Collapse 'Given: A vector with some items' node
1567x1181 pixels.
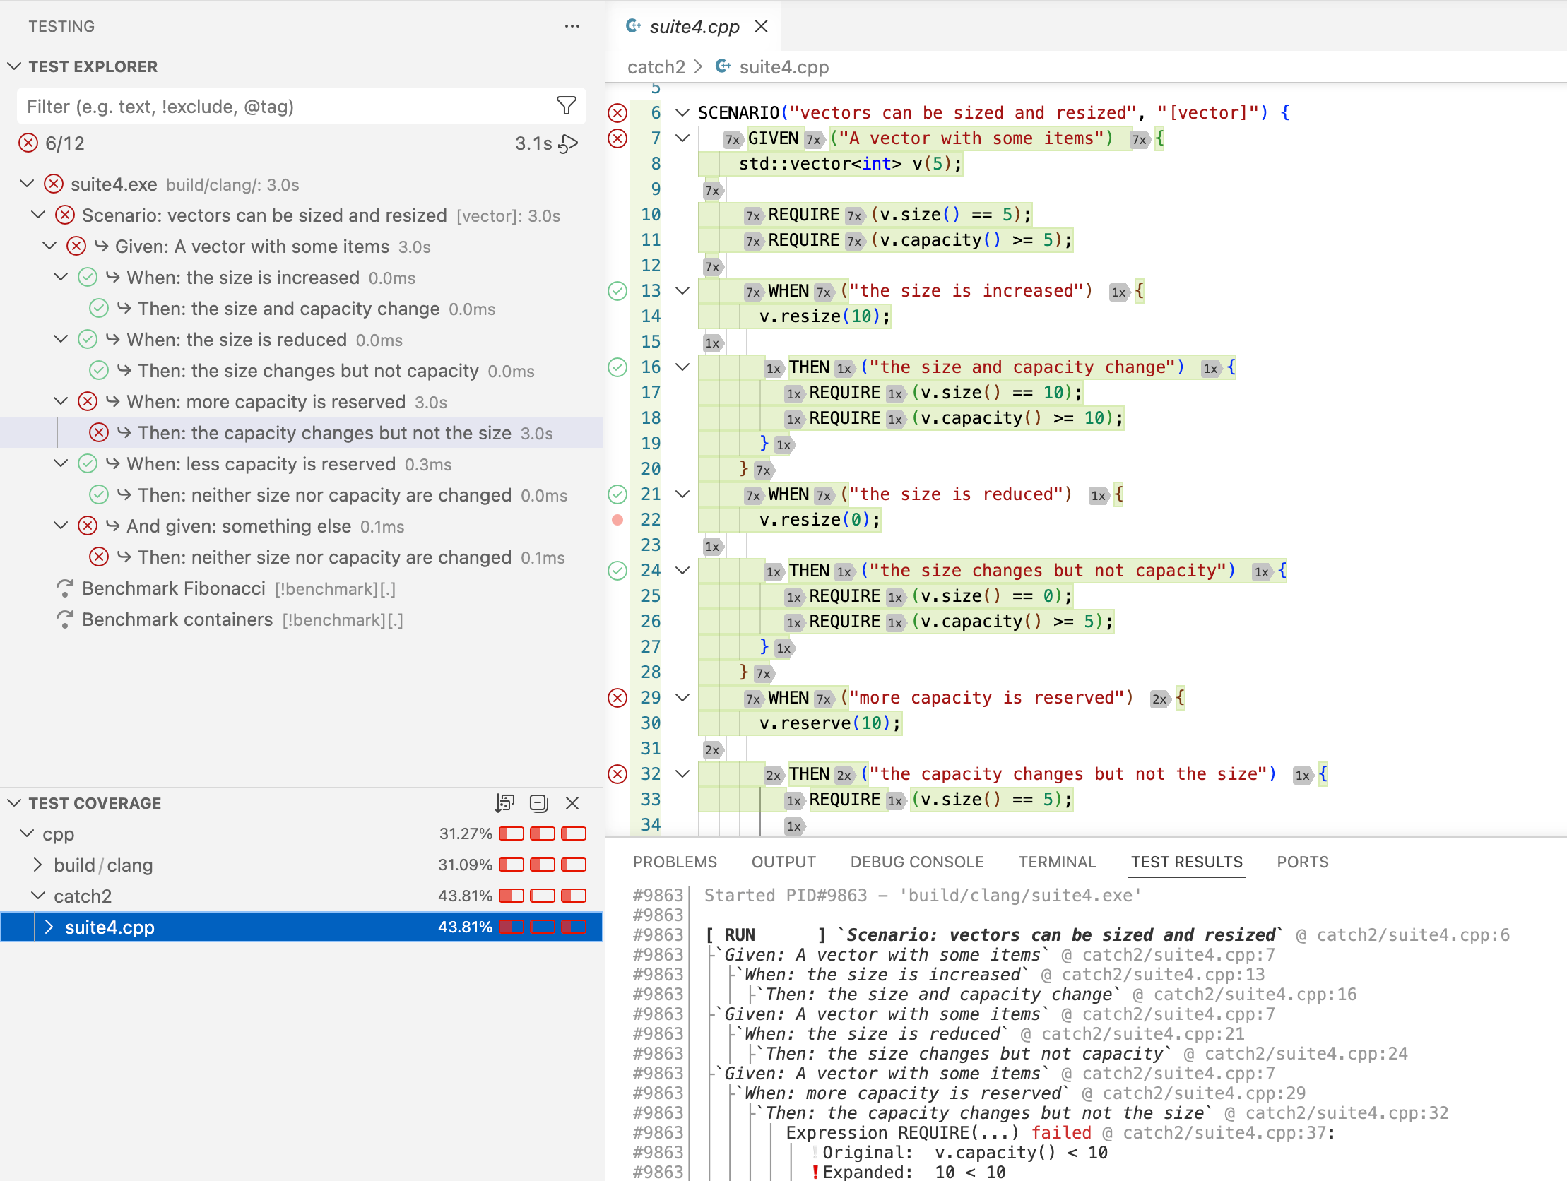49,246
